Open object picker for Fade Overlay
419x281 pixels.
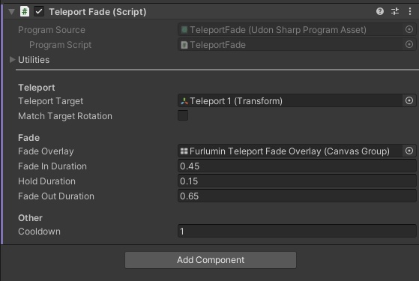point(409,151)
